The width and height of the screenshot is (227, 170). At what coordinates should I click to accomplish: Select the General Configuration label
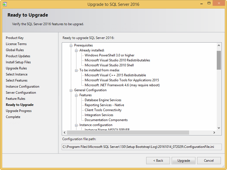(x=90, y=90)
